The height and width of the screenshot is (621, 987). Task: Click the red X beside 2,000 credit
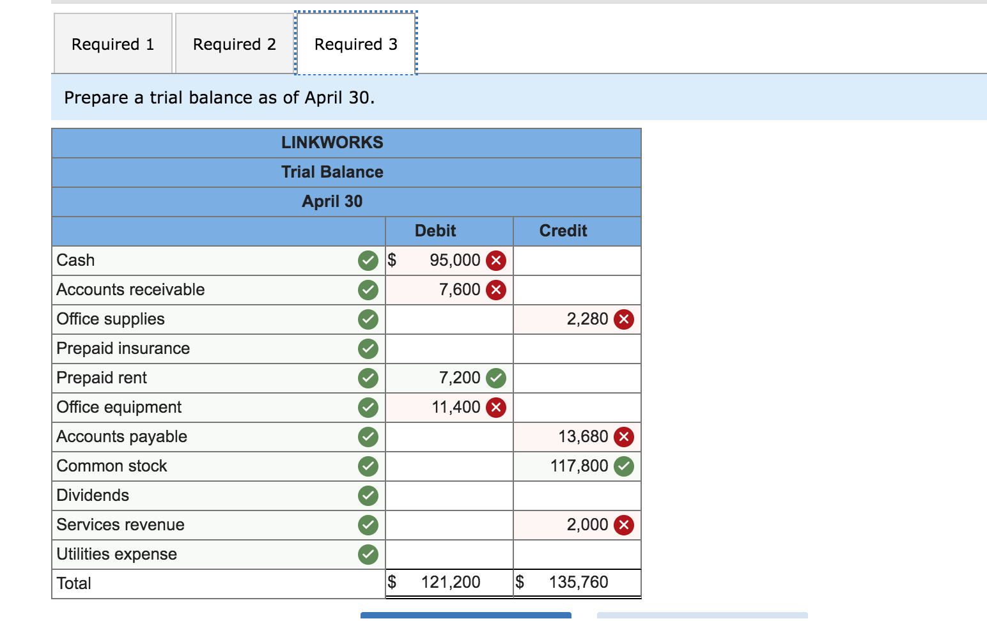(624, 525)
